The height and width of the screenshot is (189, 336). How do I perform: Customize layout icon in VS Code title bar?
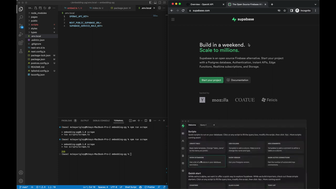pyautogui.click(x=165, y=2)
